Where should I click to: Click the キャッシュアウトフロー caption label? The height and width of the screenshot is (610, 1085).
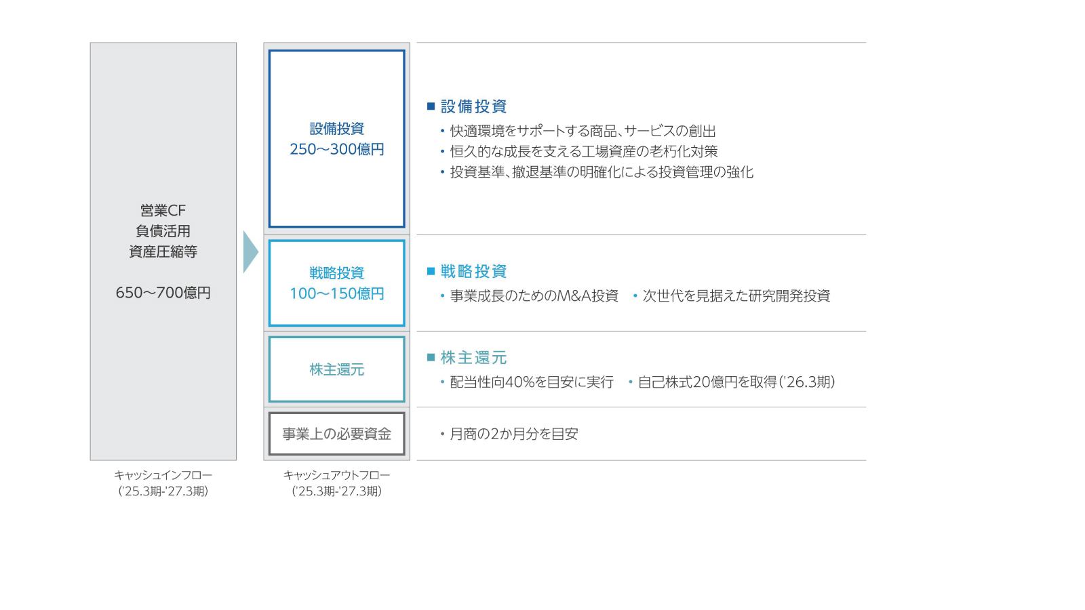(336, 475)
